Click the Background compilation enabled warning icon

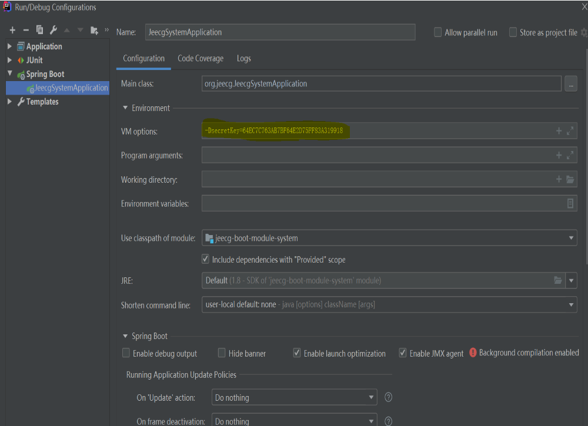coord(473,353)
